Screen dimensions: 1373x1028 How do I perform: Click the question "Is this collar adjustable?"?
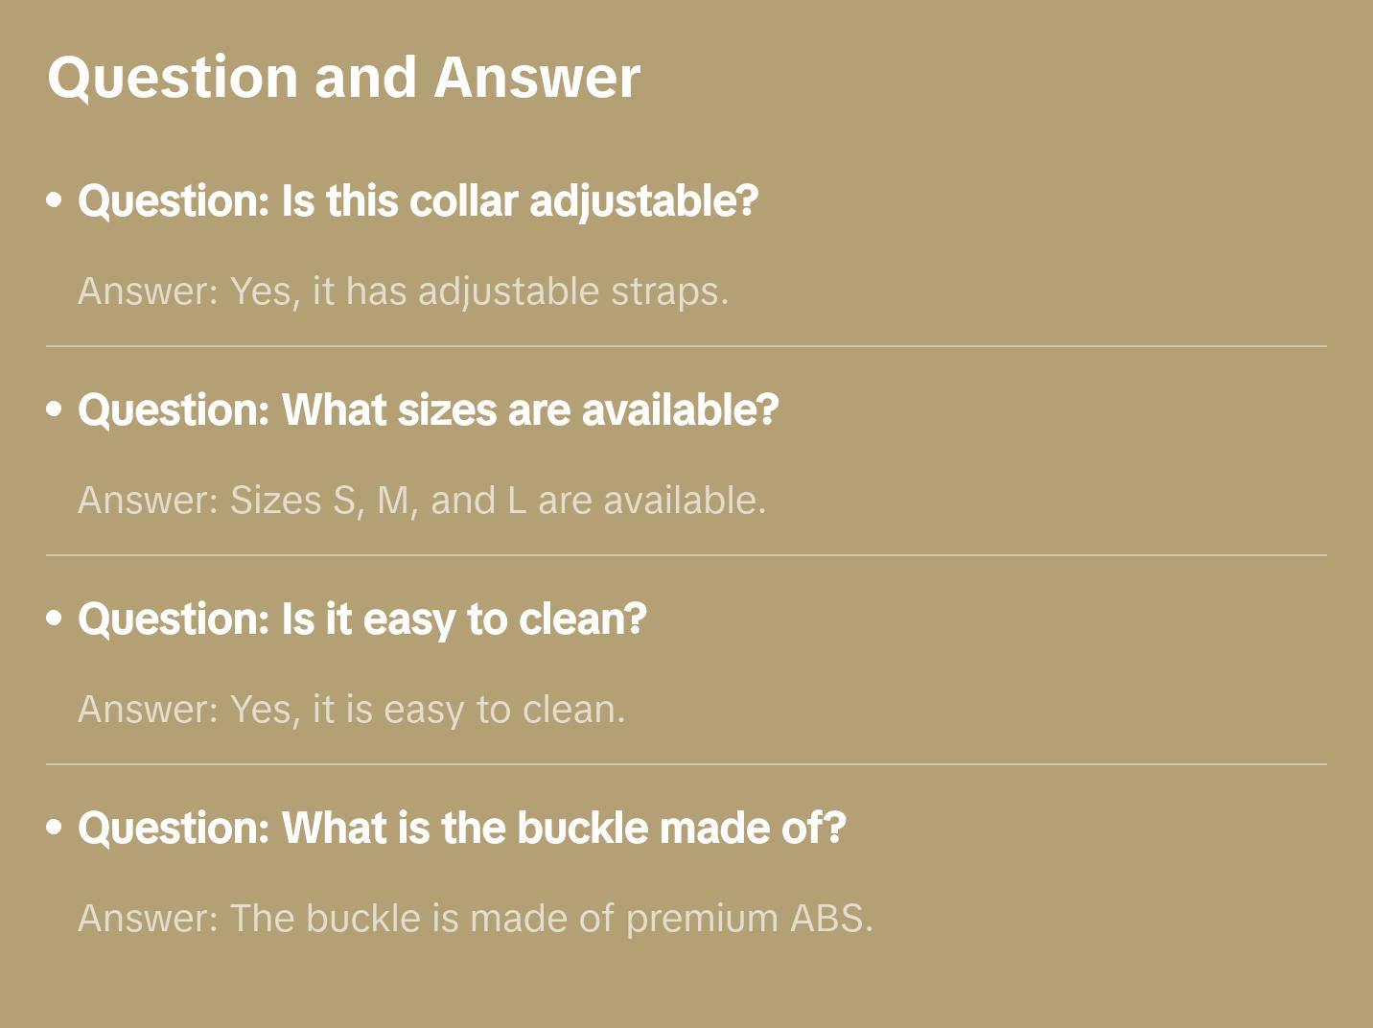418,201
